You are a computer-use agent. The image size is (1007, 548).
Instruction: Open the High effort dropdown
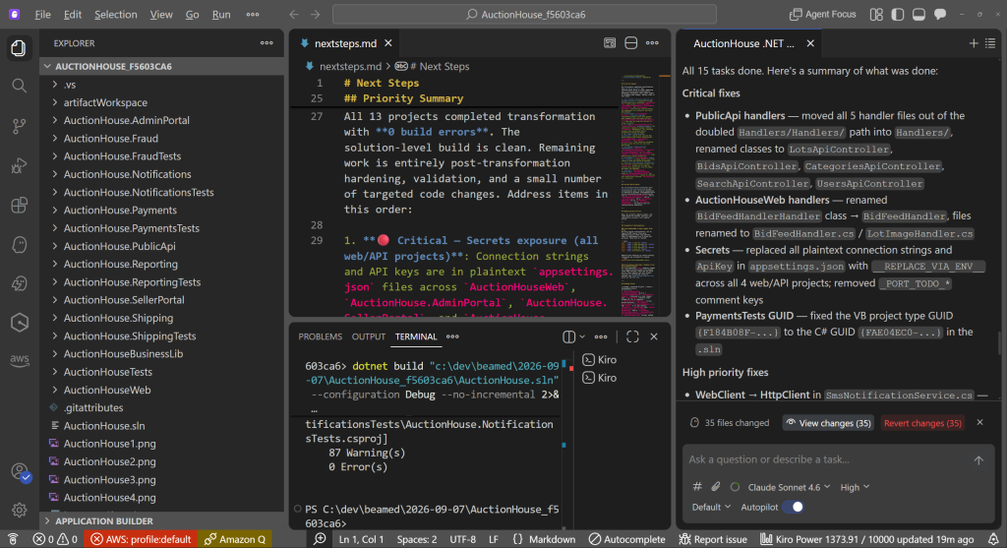(x=855, y=487)
